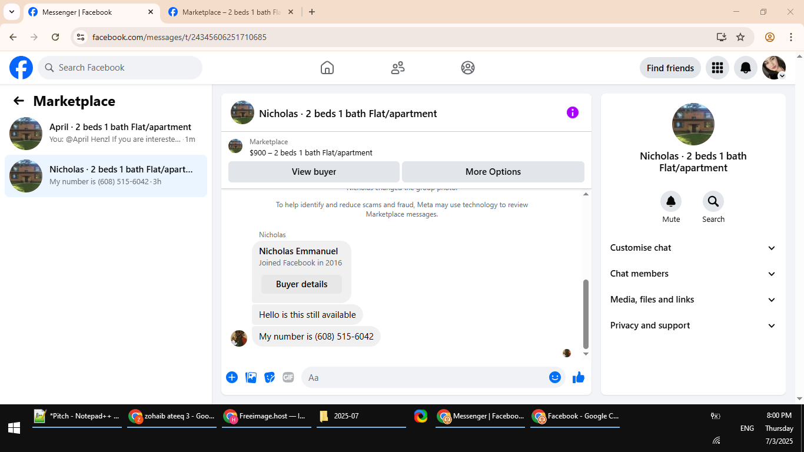Send a thumbs-up like
Viewport: 804px width, 452px height.
click(x=579, y=377)
